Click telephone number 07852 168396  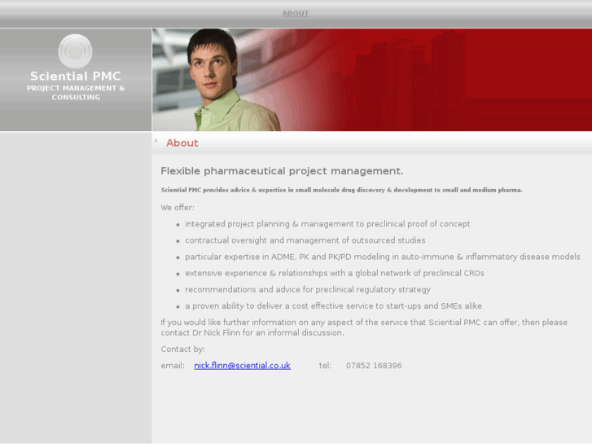point(374,366)
